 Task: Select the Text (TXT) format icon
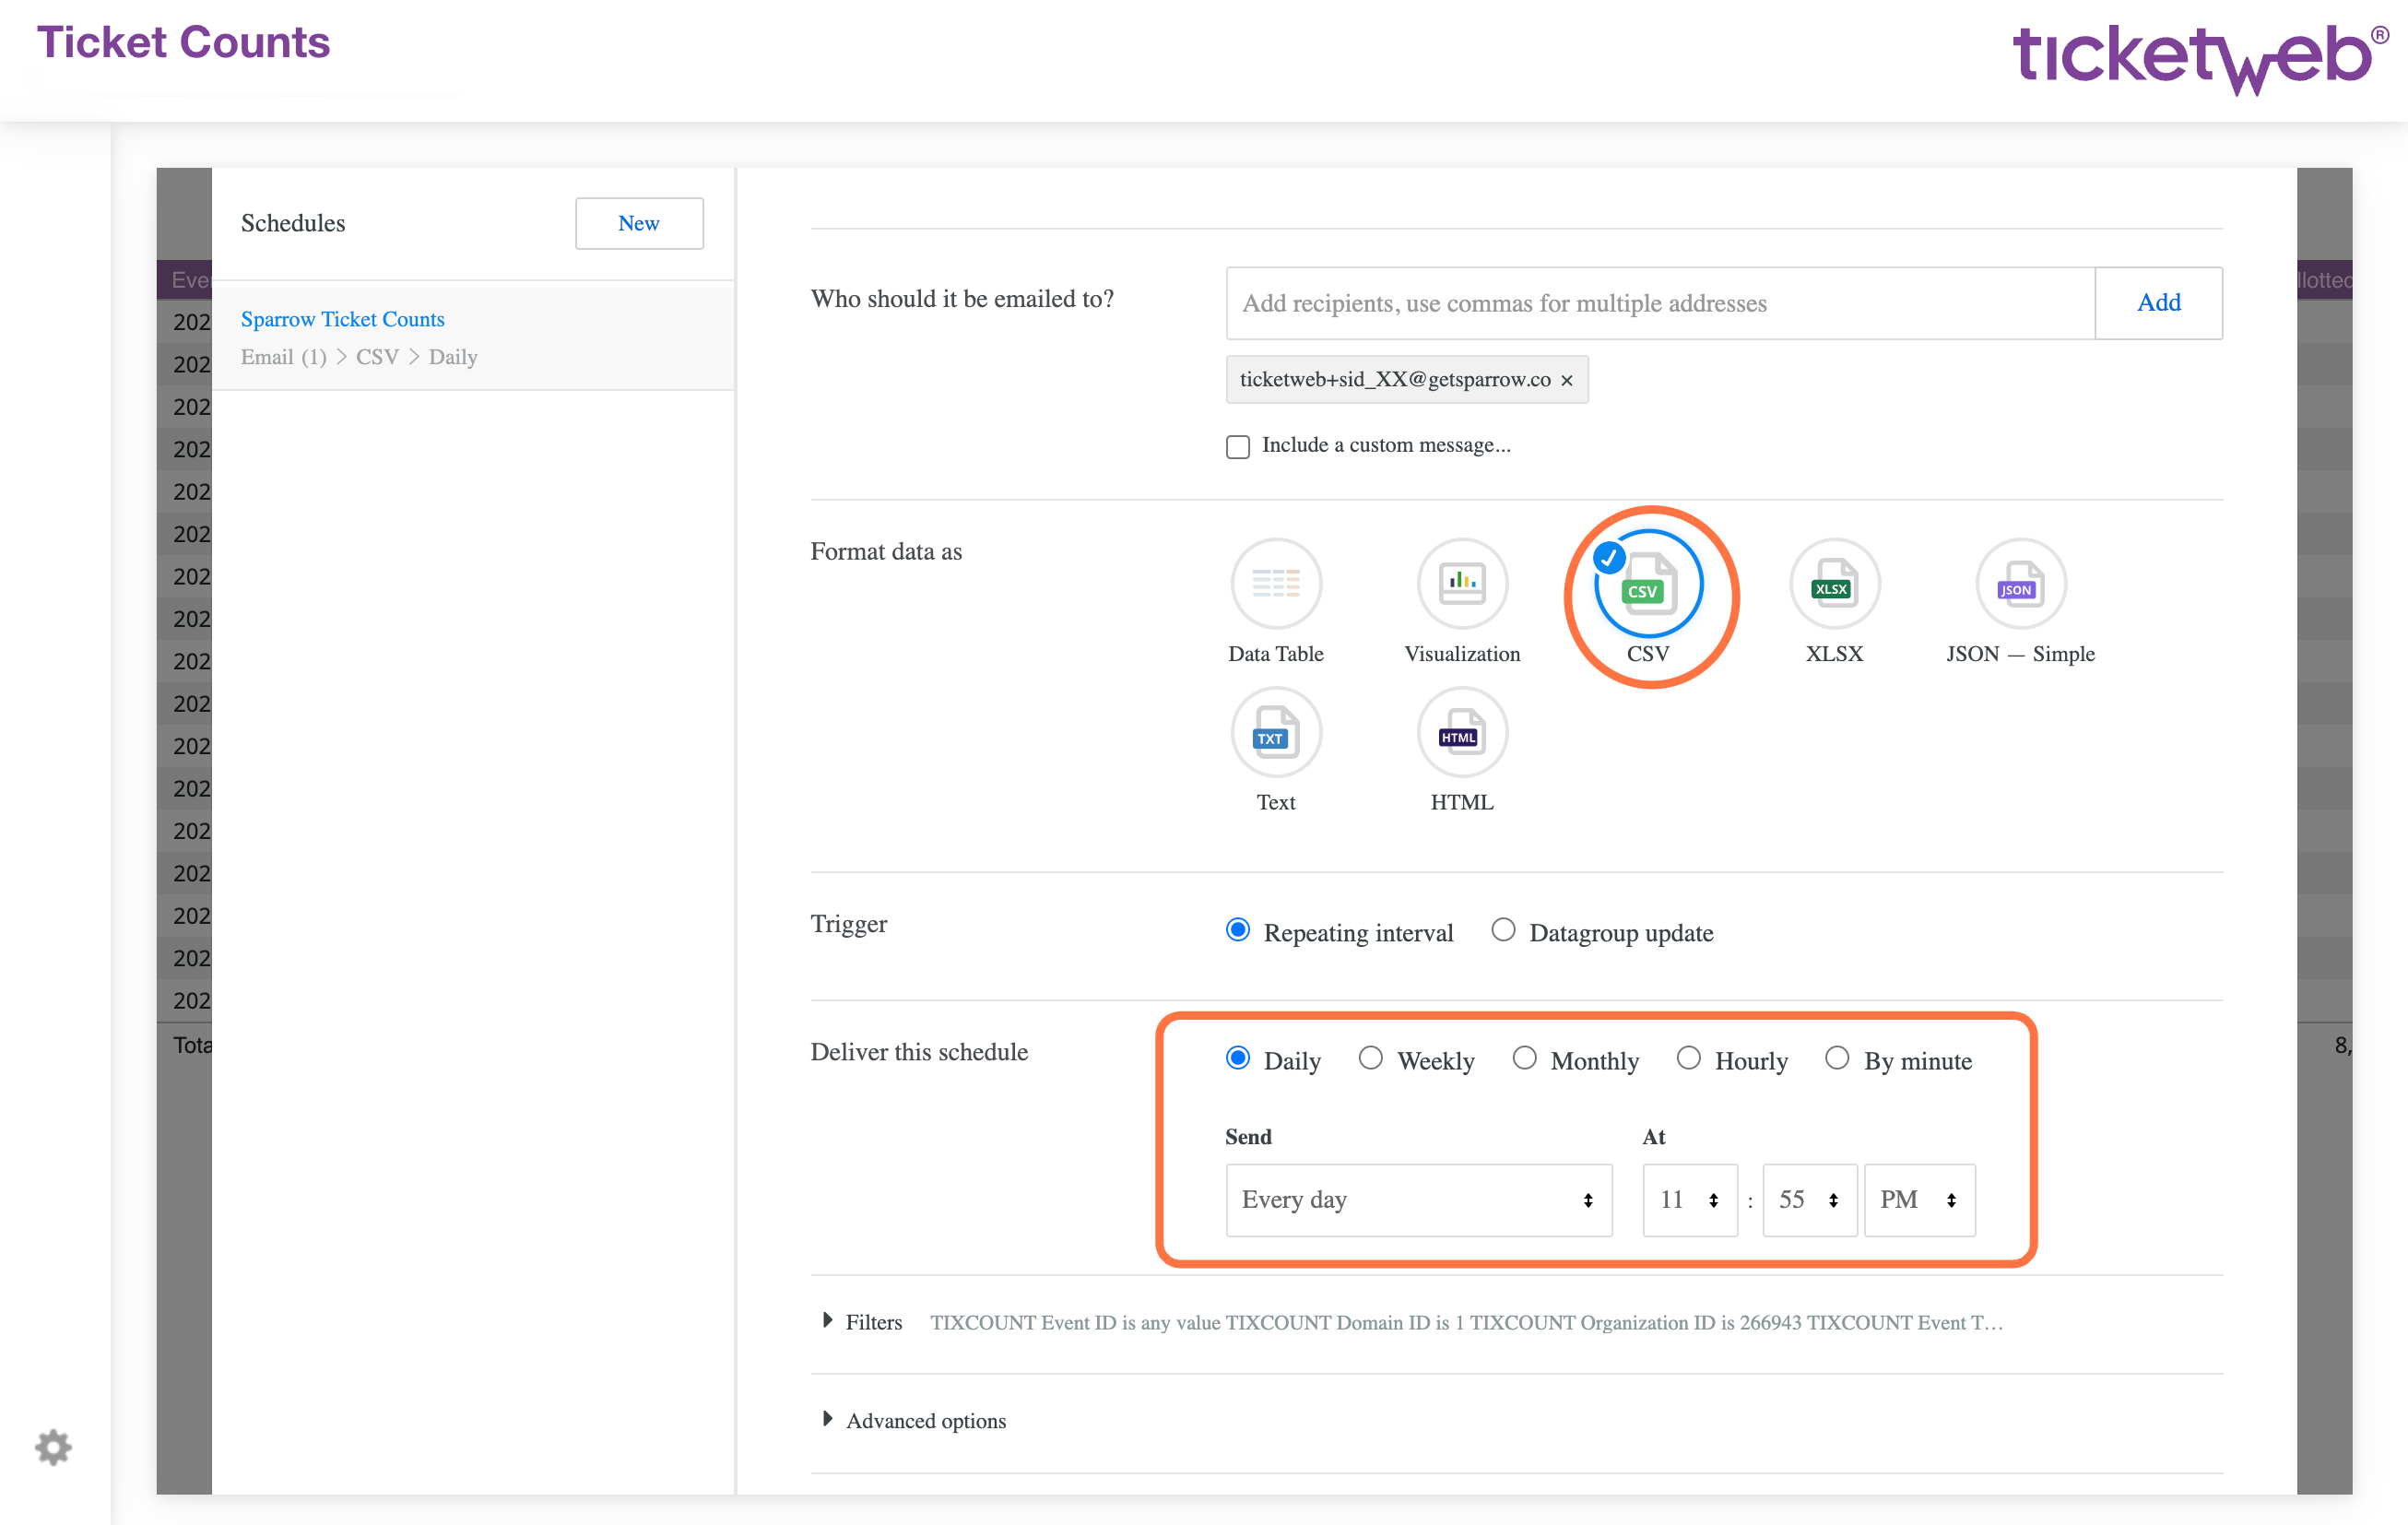tap(1276, 732)
